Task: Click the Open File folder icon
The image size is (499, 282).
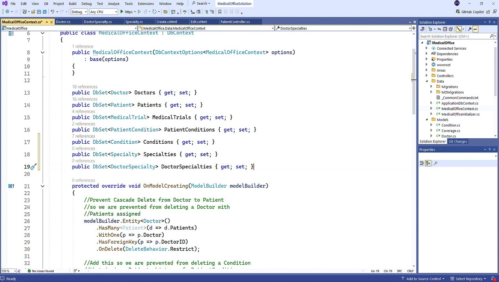Action: [33, 12]
